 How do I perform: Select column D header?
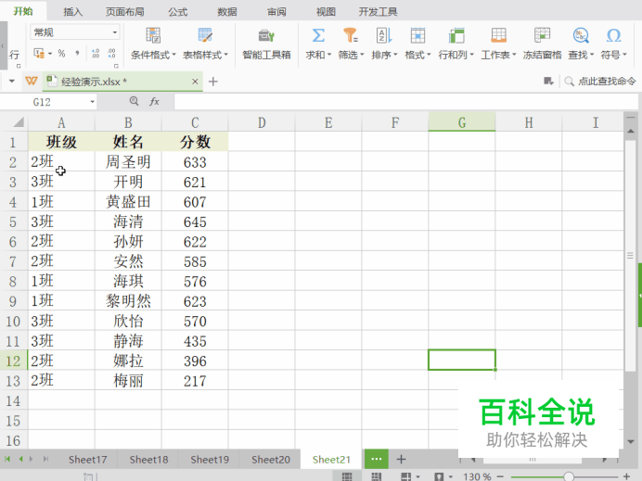point(262,122)
